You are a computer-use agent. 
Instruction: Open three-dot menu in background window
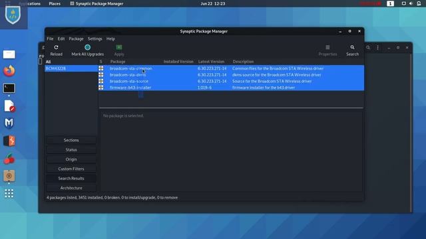click(377, 47)
